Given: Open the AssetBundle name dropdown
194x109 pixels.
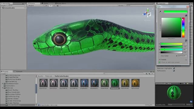Looking at the screenshot, I should click(176, 105).
